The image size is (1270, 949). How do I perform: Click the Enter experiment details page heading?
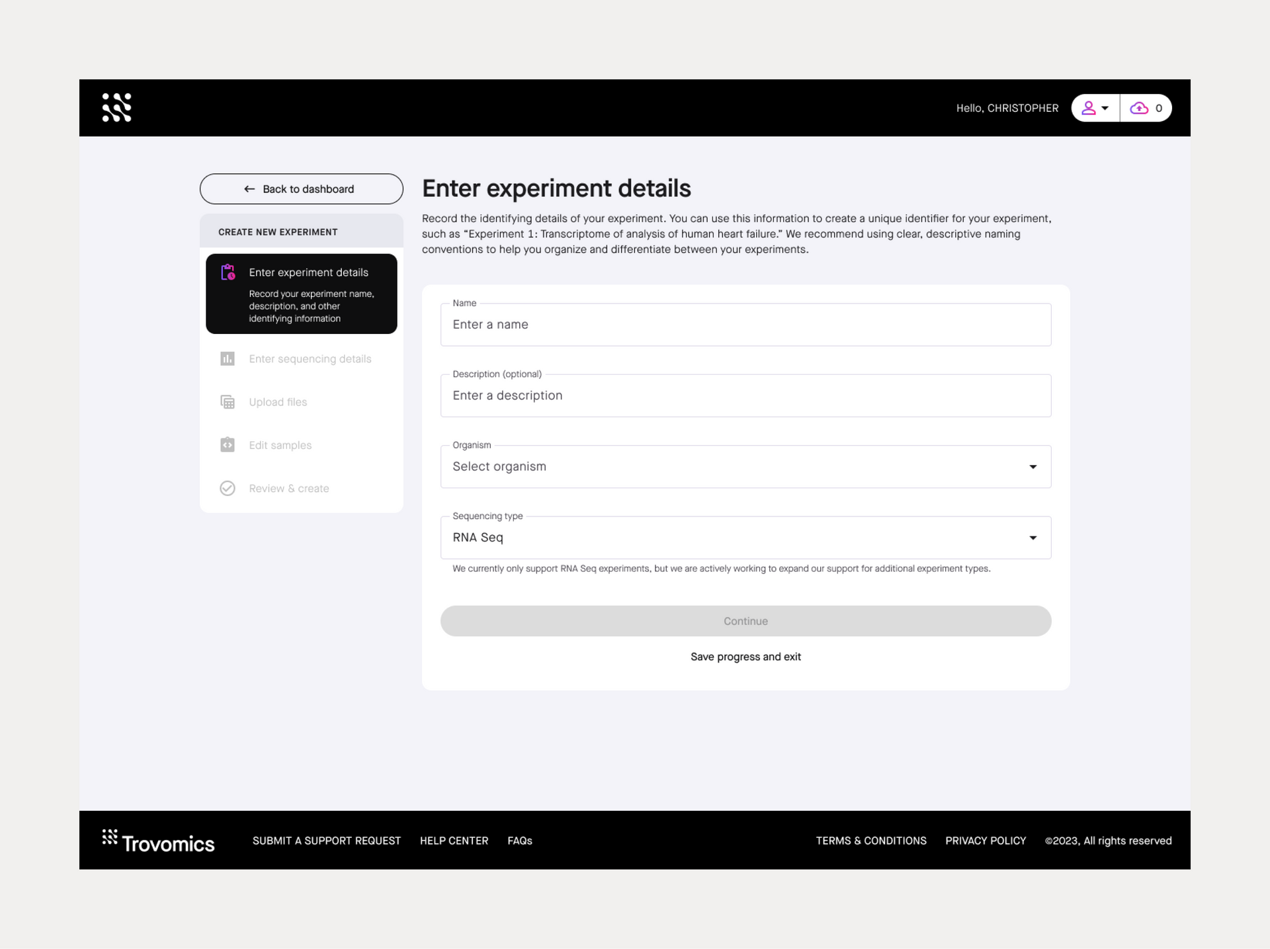556,188
